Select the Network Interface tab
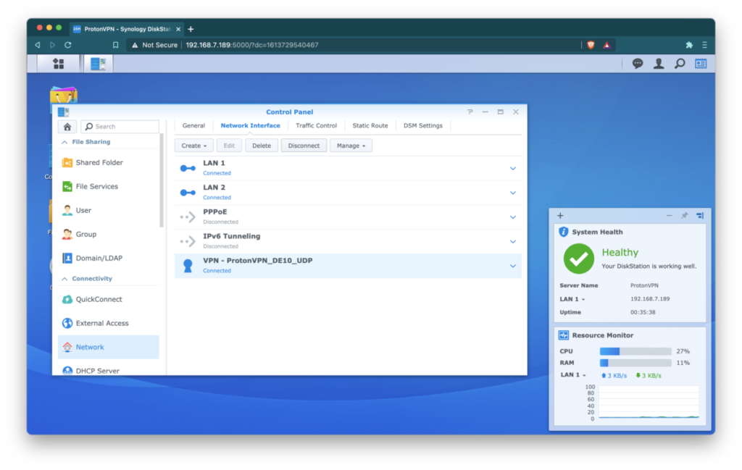This screenshot has width=742, height=470. click(250, 126)
